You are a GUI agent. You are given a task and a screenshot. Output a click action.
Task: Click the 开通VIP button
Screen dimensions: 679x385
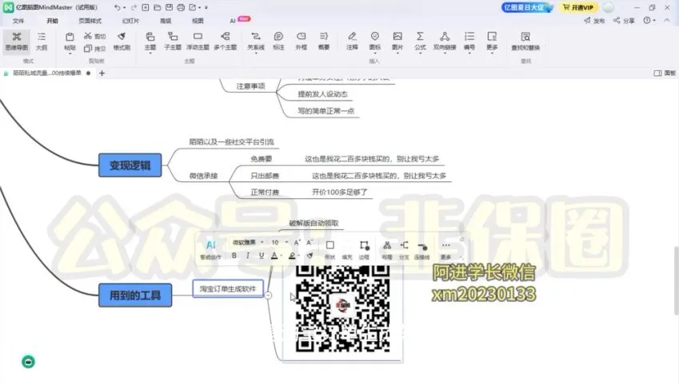pyautogui.click(x=577, y=7)
